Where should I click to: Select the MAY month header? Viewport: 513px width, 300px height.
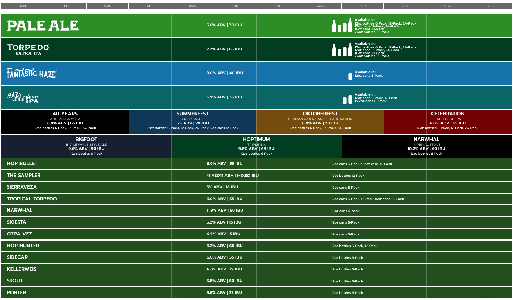[x=193, y=6]
